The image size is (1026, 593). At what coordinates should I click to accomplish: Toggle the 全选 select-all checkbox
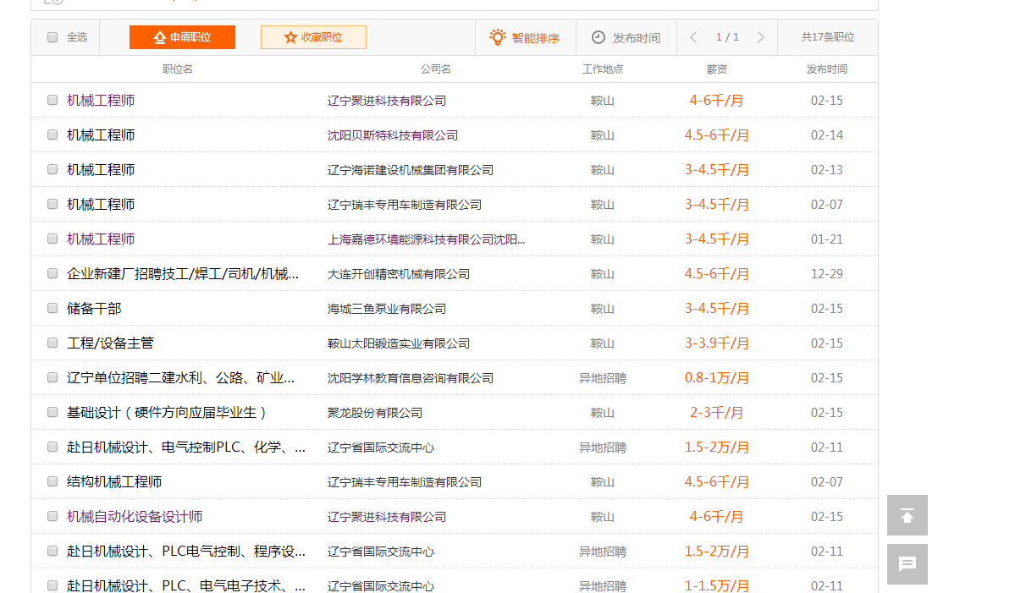52,37
